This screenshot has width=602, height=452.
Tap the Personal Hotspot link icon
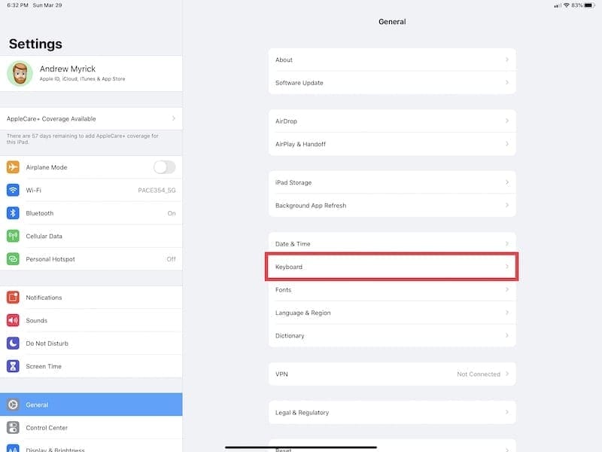click(x=13, y=259)
